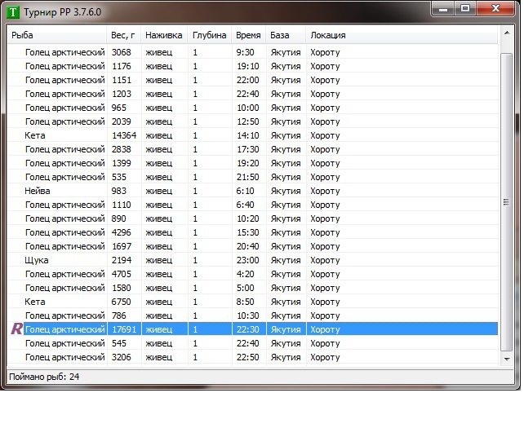Click the База column header
The width and height of the screenshot is (524, 428).
285,35
